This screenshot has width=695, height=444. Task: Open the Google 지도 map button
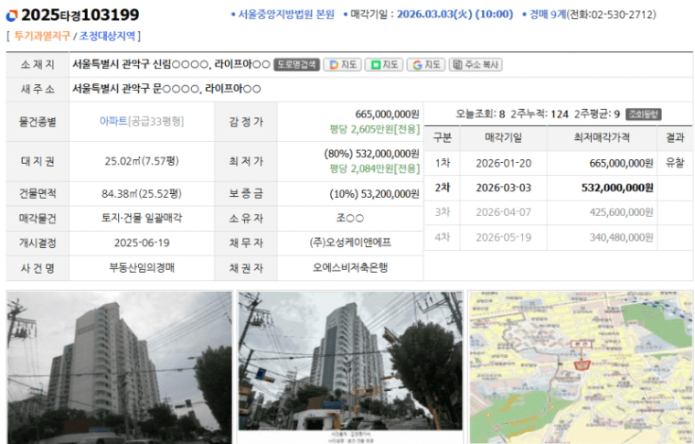tap(426, 65)
